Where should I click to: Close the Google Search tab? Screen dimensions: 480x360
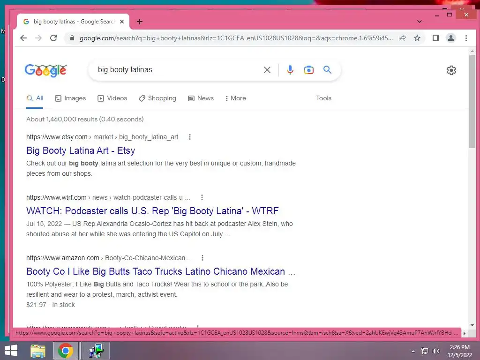[x=122, y=22]
